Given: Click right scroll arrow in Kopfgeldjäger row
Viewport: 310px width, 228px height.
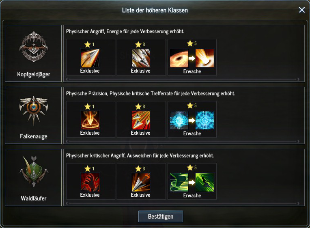Looking at the screenshot, I should [x=298, y=79].
